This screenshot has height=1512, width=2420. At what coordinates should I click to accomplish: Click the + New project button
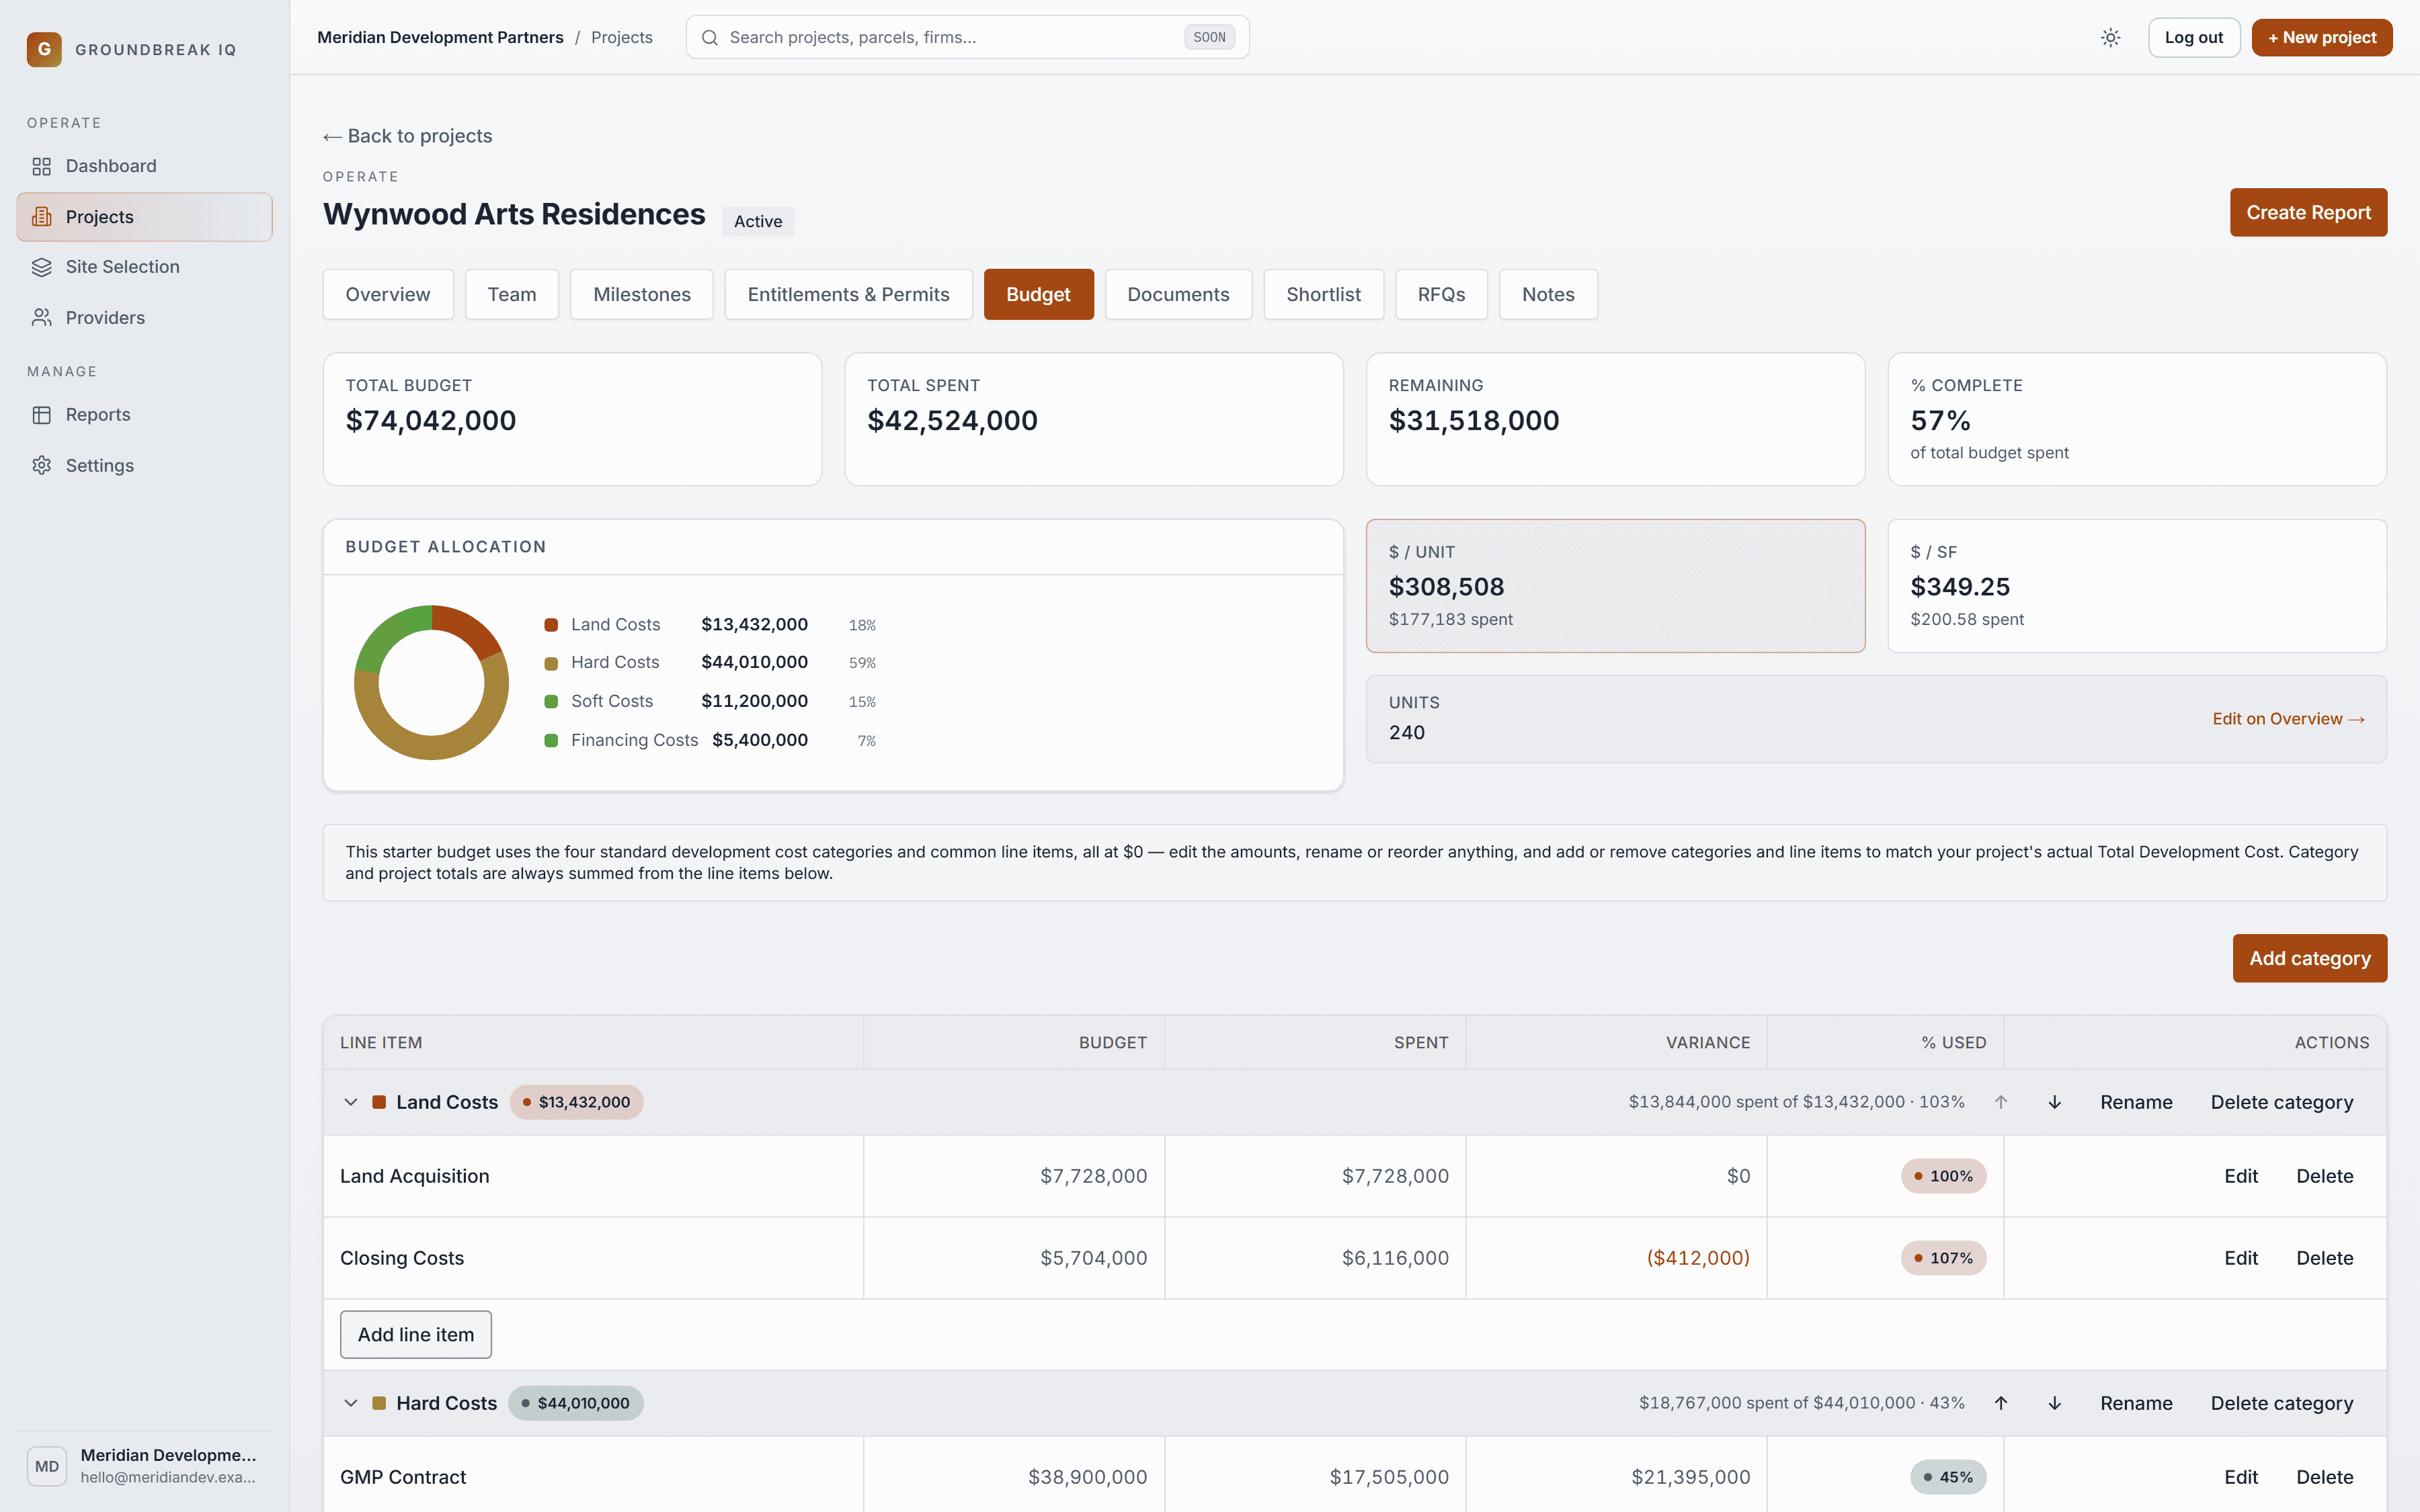pyautogui.click(x=2322, y=38)
